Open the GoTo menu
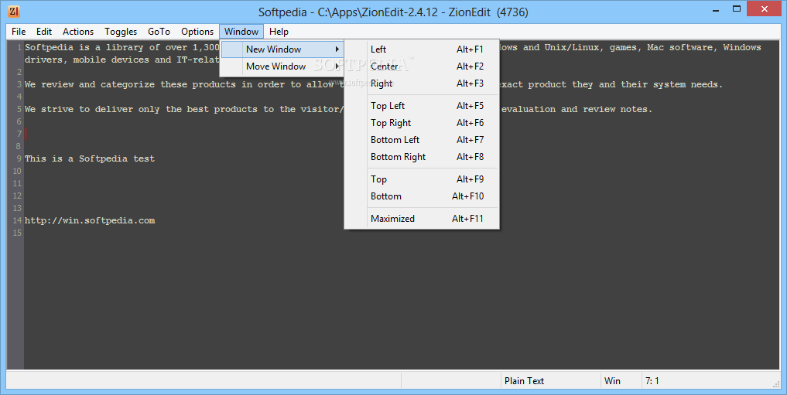Image resolution: width=787 pixels, height=395 pixels. [x=159, y=32]
